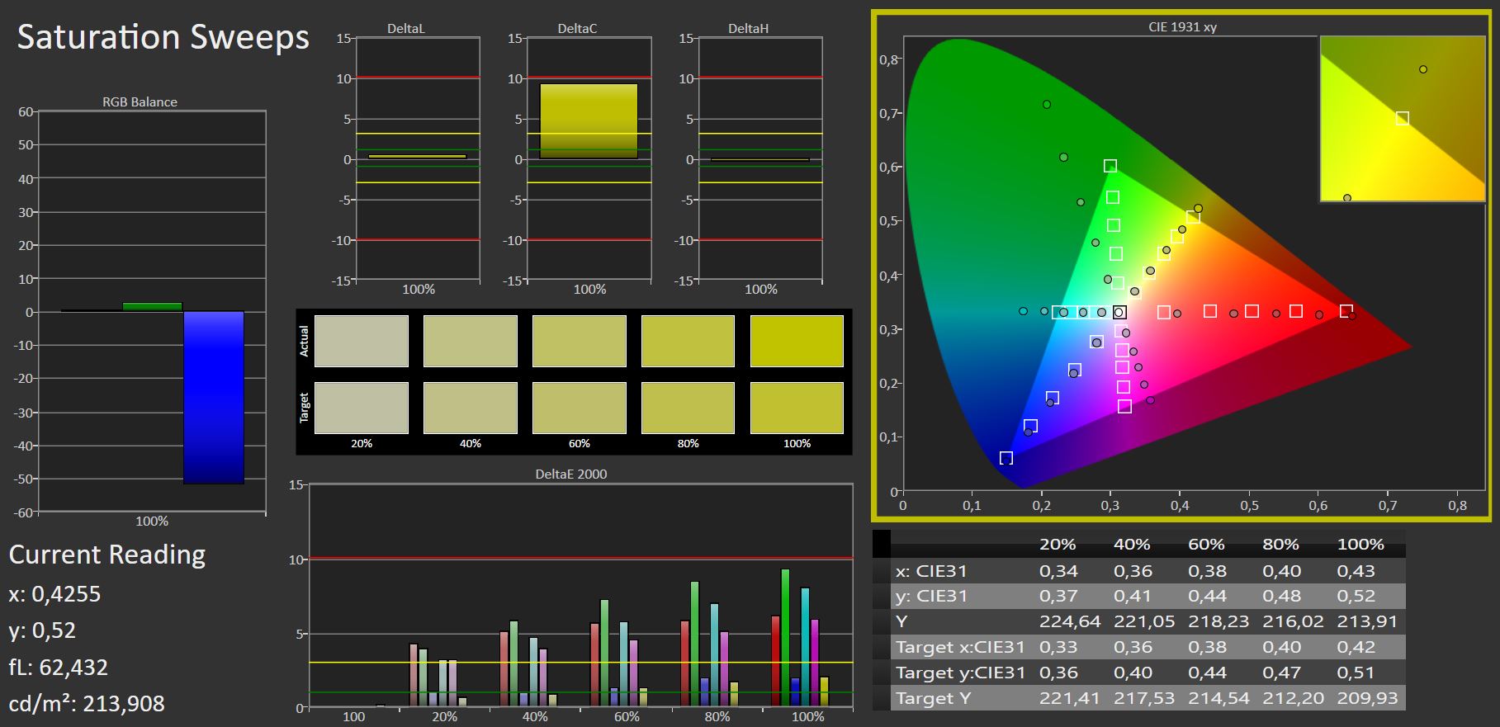Viewport: 1500px width, 727px height.
Task: Click the "0,42" cell in Target x:CIE31 row
Action: coord(1356,647)
